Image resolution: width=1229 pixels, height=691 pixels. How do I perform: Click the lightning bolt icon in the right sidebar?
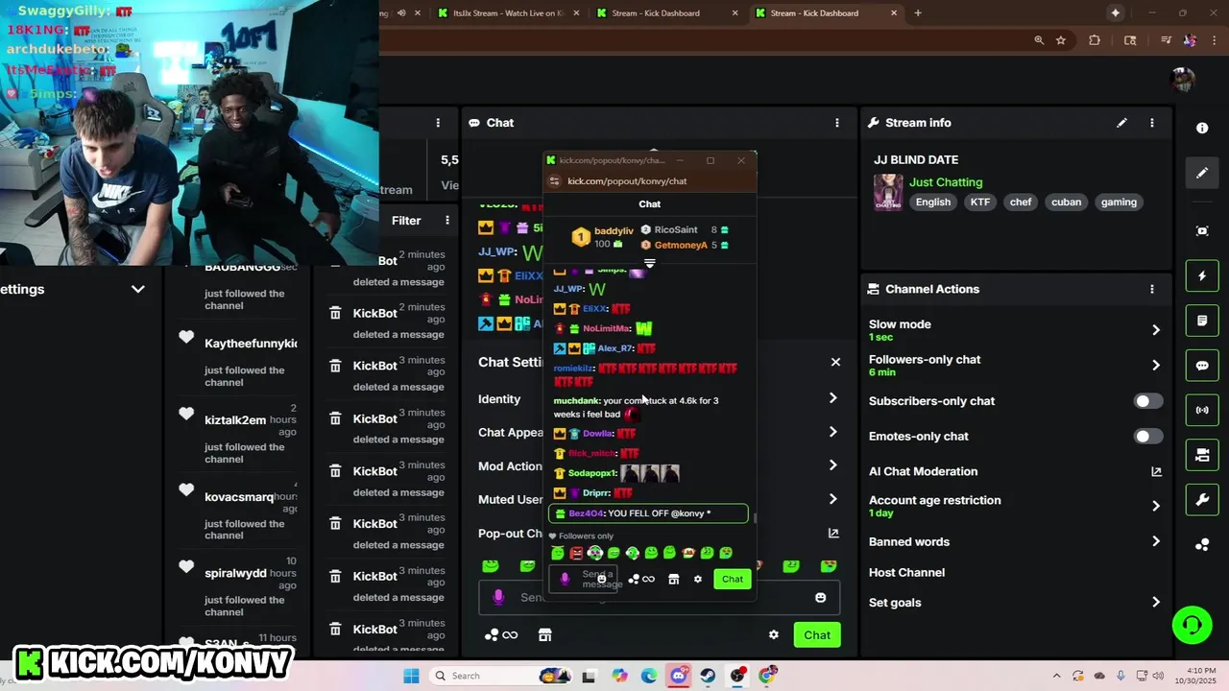pyautogui.click(x=1202, y=276)
